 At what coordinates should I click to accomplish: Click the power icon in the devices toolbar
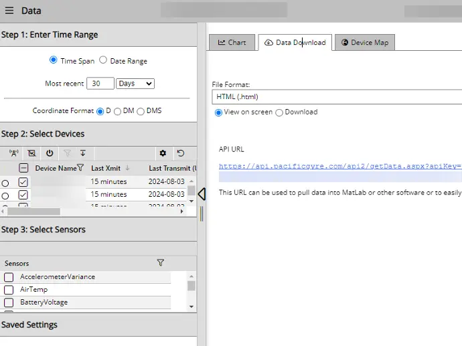coord(50,153)
